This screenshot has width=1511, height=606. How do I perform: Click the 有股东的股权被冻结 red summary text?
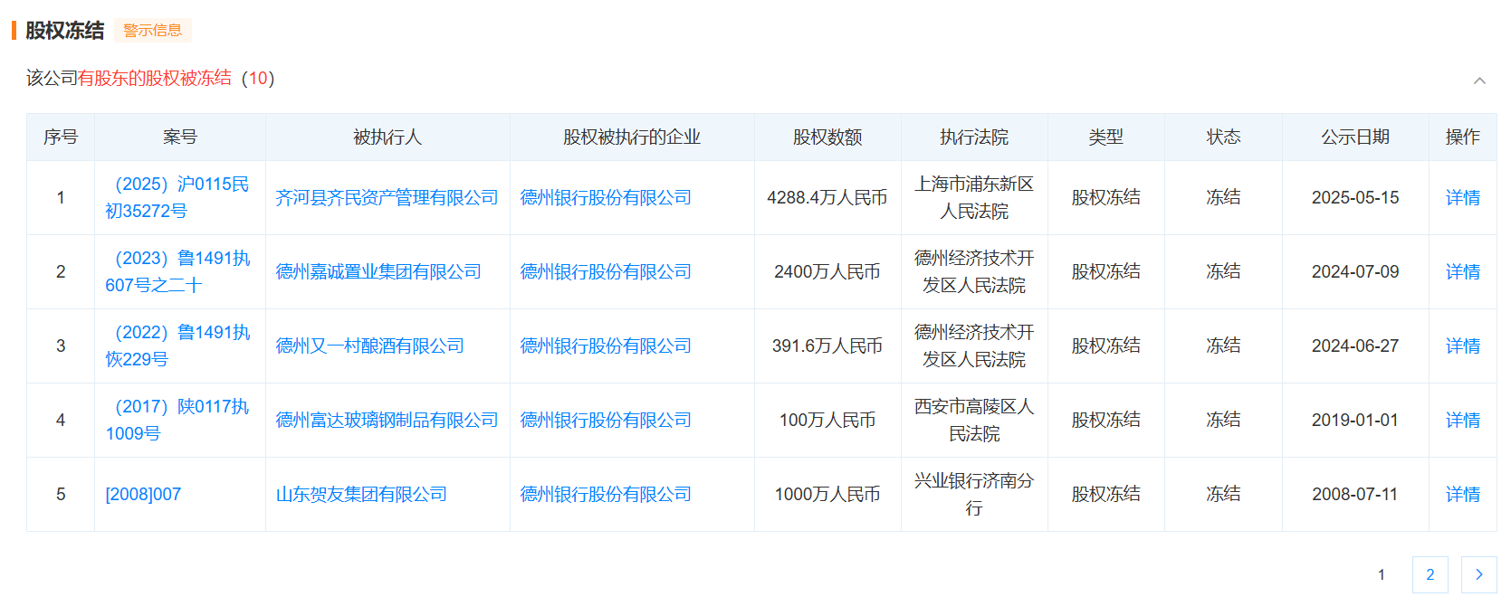[155, 78]
